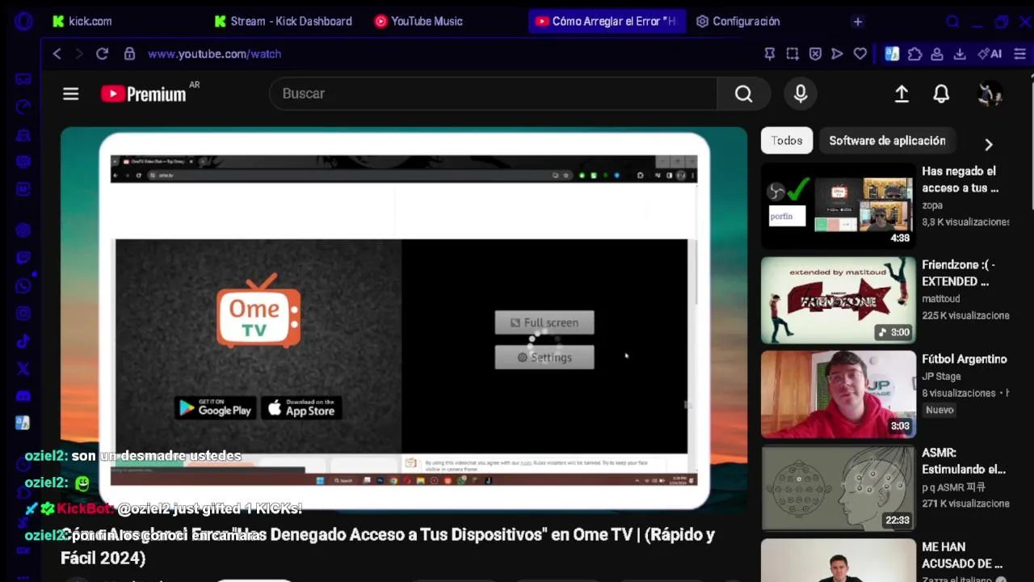
Task: Switch to the YouTube Music tab
Action: (418, 21)
